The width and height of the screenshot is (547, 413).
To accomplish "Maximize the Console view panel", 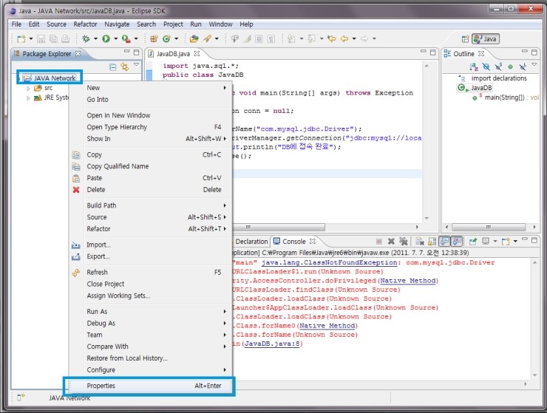I will tap(534, 240).
